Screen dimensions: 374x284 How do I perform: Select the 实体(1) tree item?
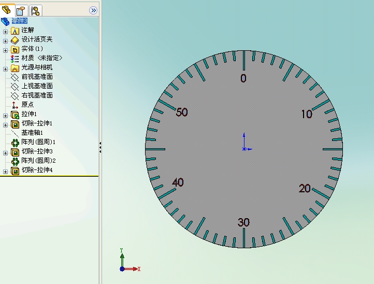tap(32, 49)
